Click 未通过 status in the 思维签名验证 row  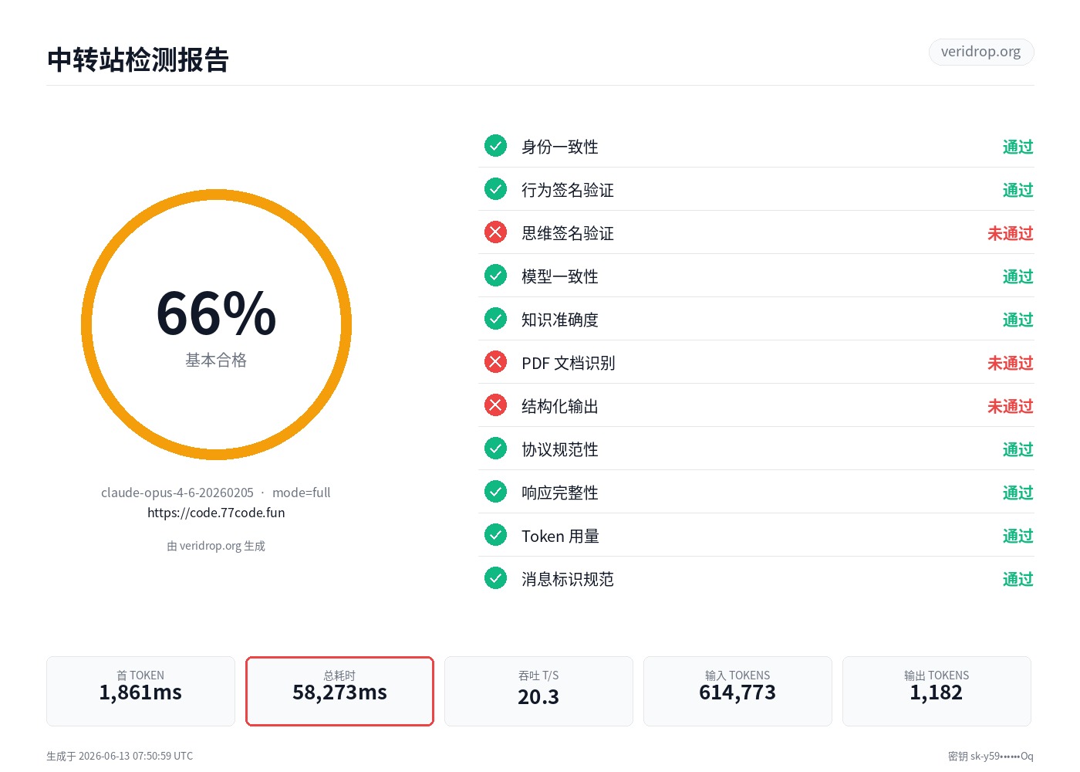[1011, 233]
